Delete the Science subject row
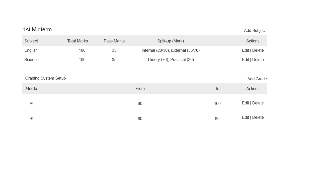Viewport: 321px width, 182px height. (x=258, y=60)
